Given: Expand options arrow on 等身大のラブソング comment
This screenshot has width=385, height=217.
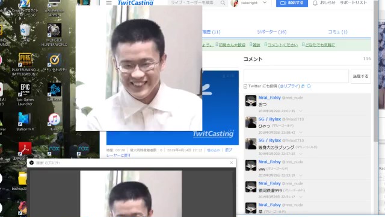Looking at the screenshot, I should click(301, 154).
